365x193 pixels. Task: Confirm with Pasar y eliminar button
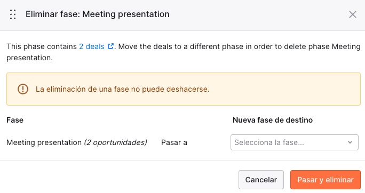[325, 180]
